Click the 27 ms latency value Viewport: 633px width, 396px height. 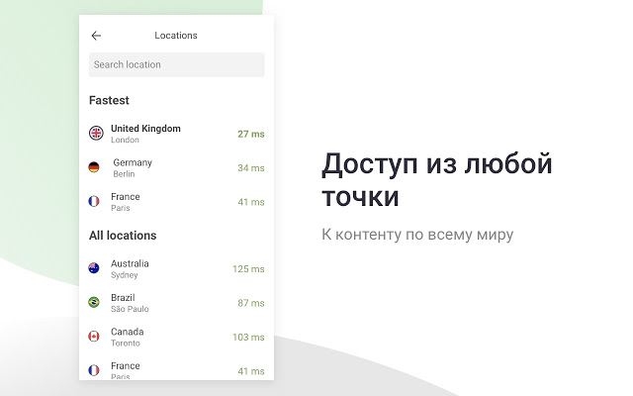coord(251,135)
